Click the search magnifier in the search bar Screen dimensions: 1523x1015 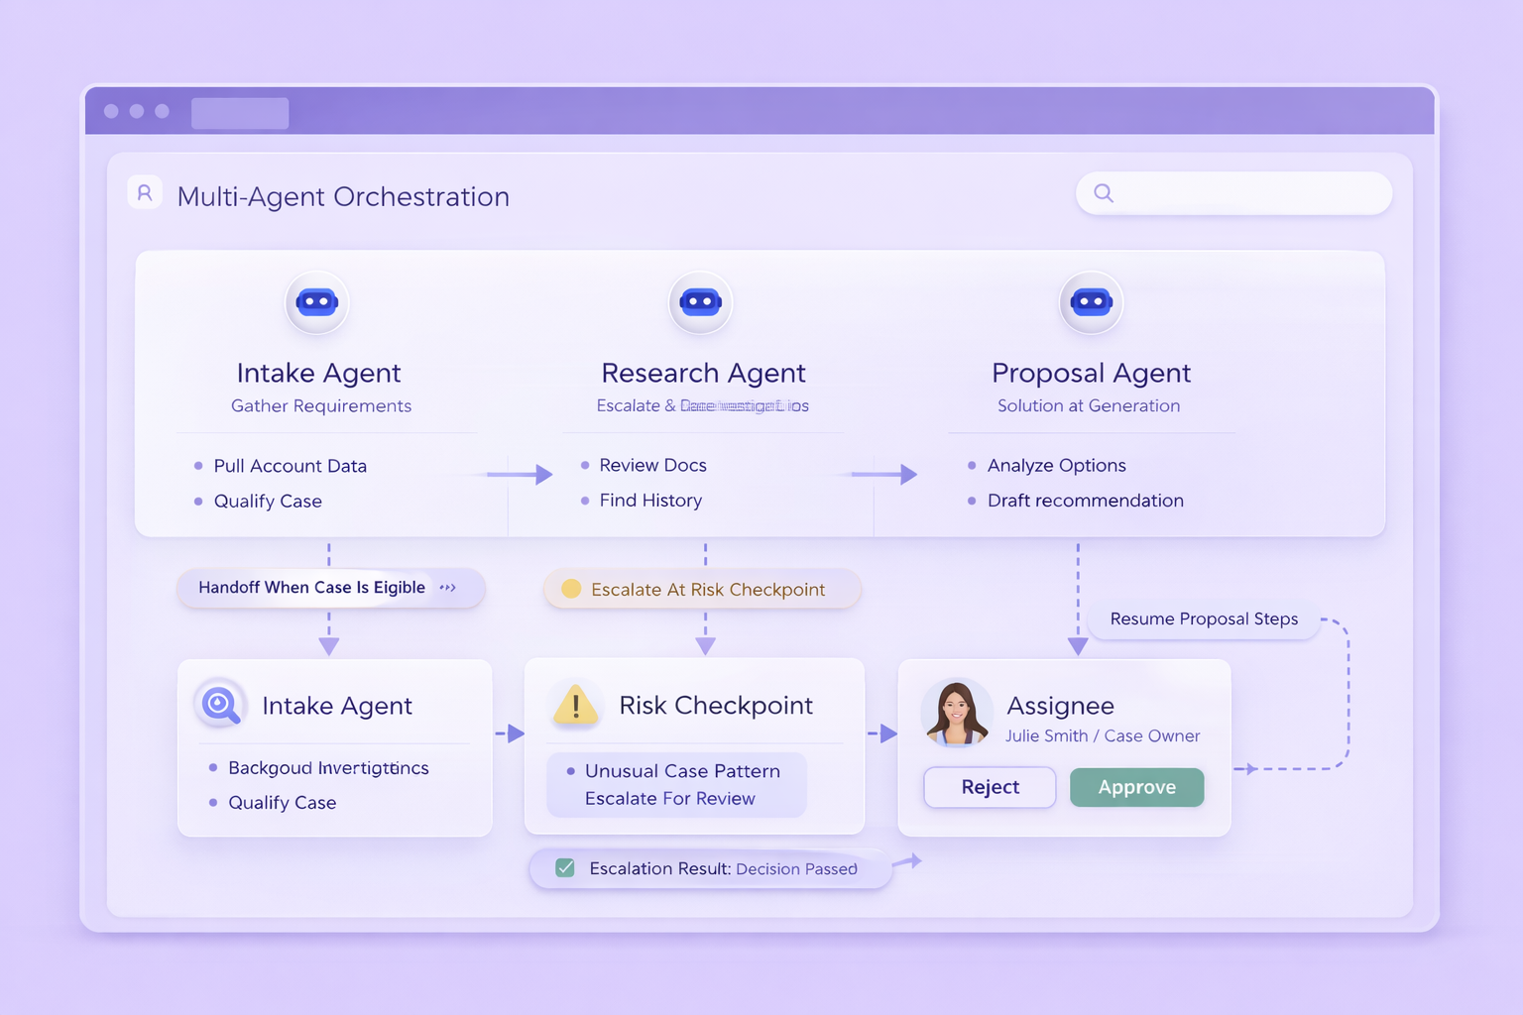pyautogui.click(x=1104, y=193)
